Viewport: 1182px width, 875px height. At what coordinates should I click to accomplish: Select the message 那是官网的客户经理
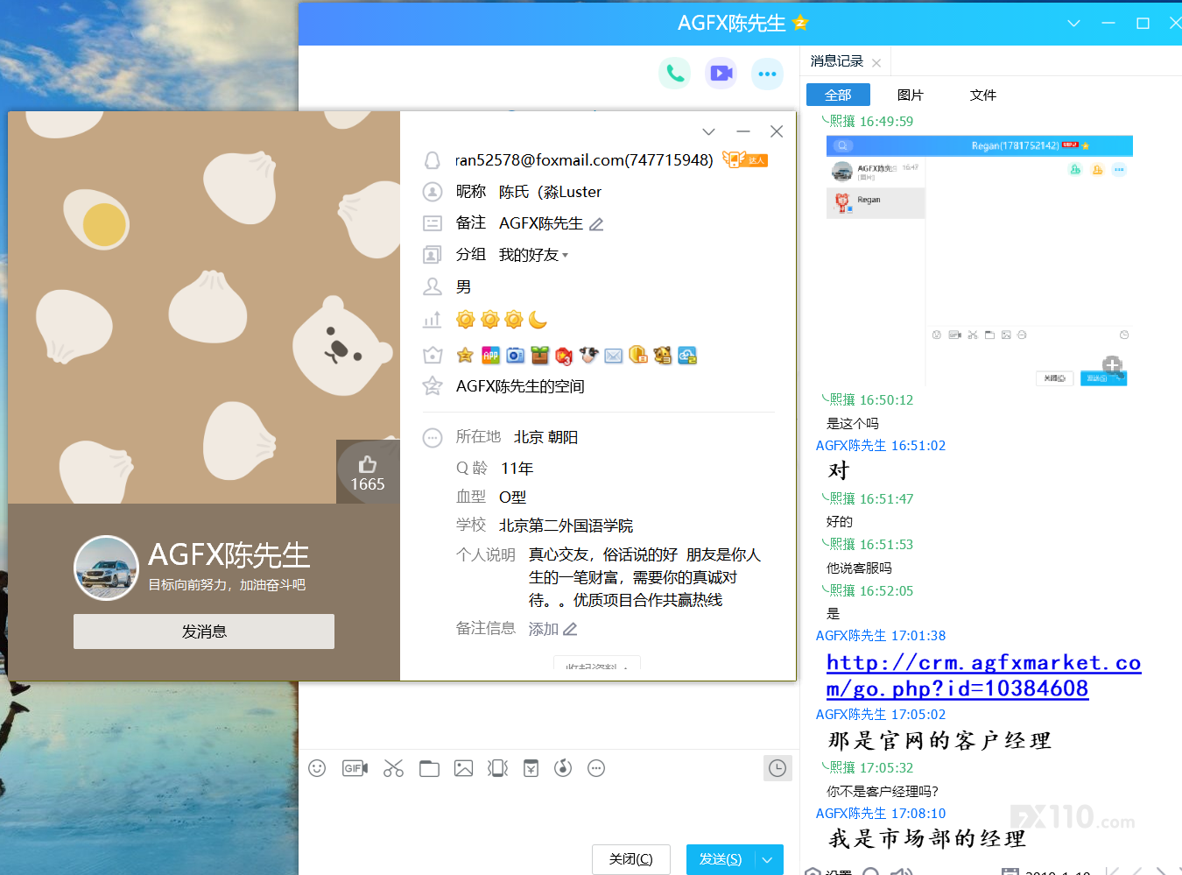[939, 741]
